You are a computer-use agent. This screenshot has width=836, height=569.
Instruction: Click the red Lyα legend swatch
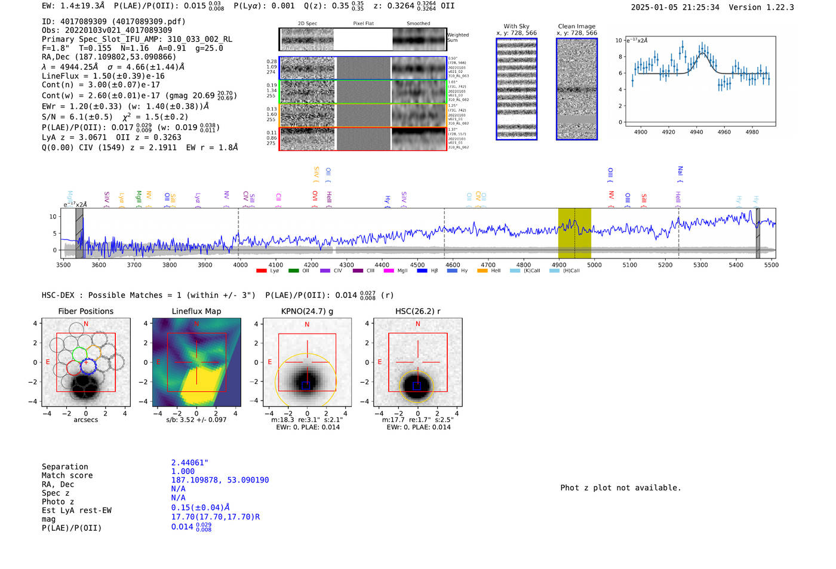[261, 271]
